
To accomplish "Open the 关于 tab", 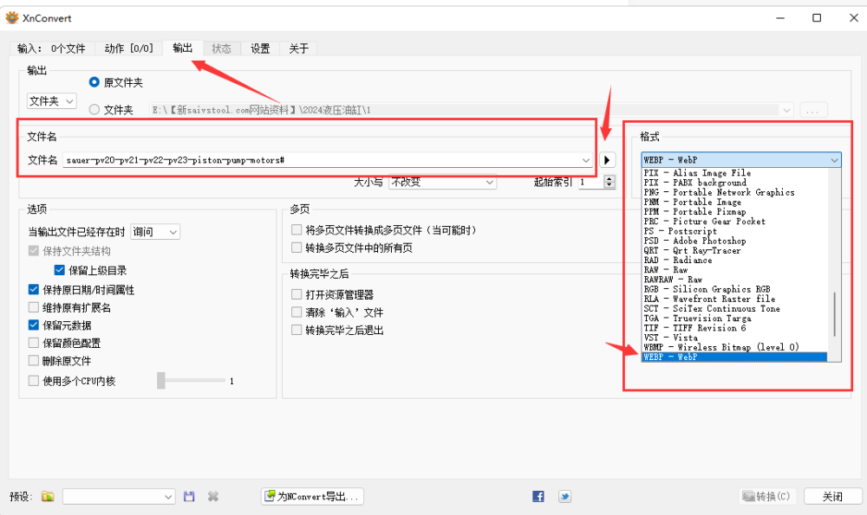I will 298,48.
